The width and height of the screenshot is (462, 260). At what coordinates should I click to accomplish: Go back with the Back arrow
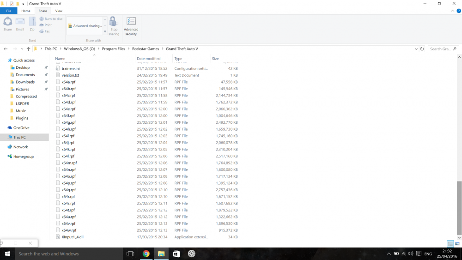(x=6, y=49)
